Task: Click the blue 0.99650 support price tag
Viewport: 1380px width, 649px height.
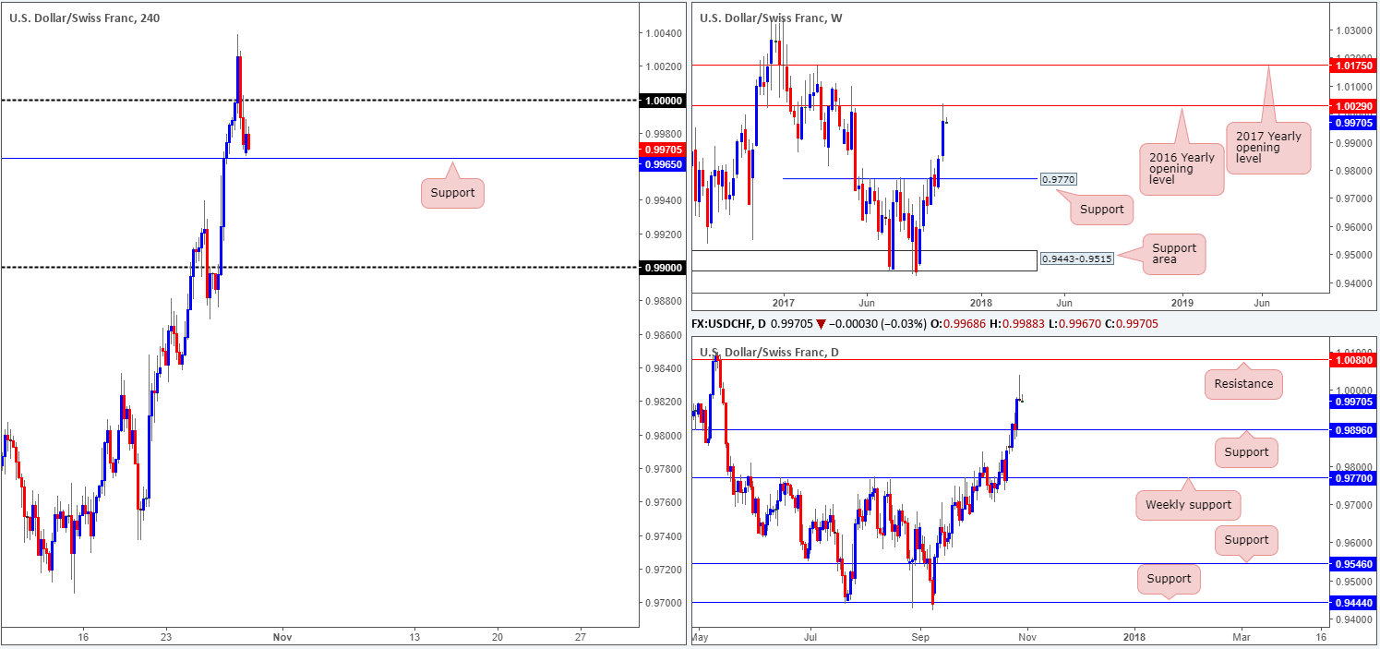Action: (x=665, y=163)
